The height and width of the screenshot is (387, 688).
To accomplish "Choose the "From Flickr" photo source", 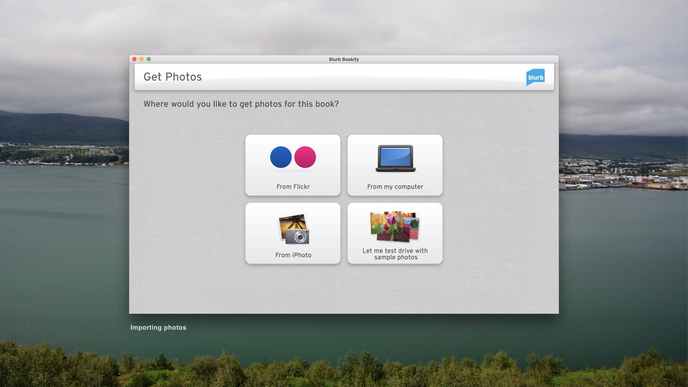I will (x=293, y=165).
